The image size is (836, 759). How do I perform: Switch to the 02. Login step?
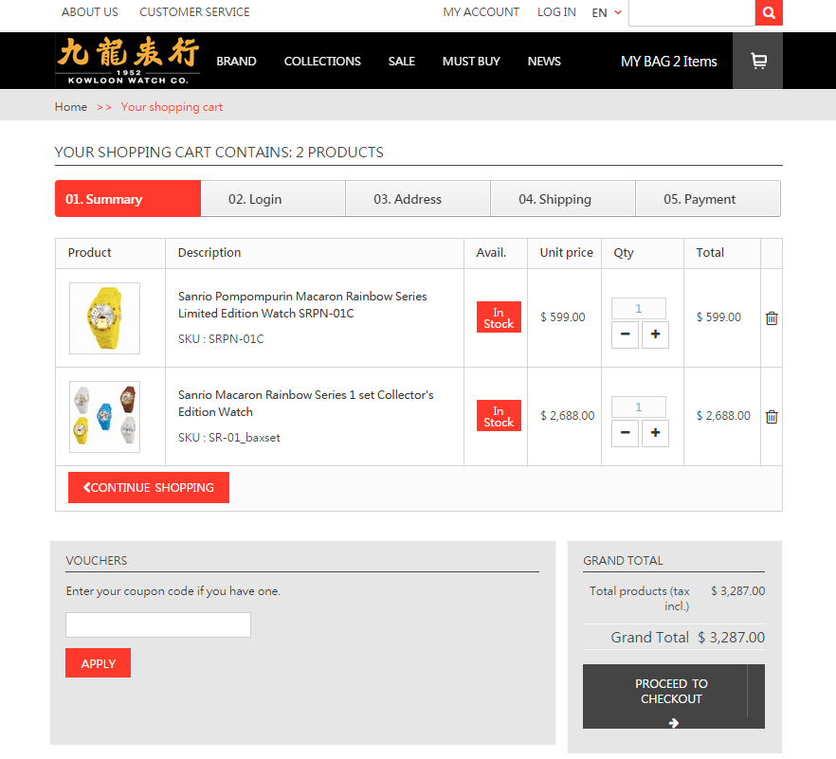(273, 199)
